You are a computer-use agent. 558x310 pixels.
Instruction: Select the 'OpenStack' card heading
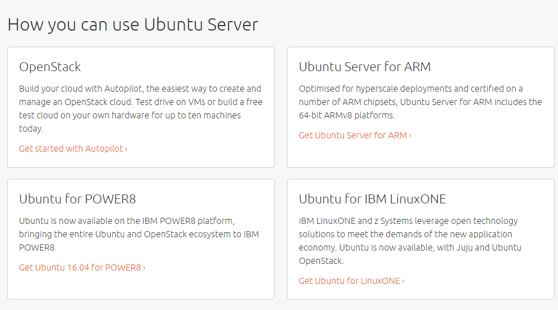(50, 67)
